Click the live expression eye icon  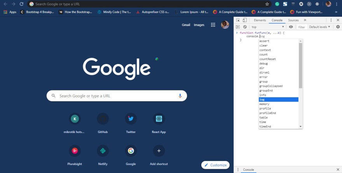[291, 27]
